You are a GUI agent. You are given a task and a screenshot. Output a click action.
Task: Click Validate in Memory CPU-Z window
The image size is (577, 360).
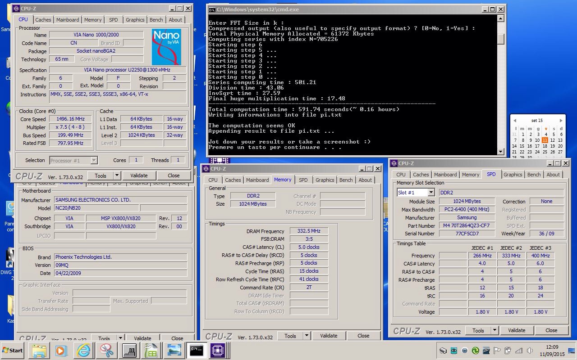click(x=329, y=336)
